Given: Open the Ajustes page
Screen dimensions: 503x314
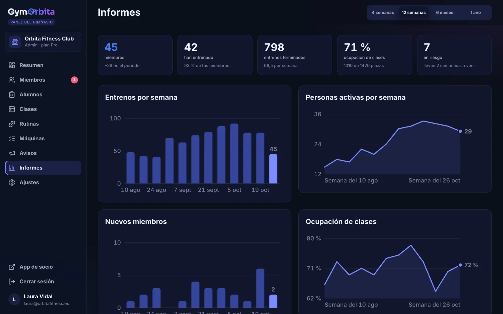Looking at the screenshot, I should click(x=43, y=182).
